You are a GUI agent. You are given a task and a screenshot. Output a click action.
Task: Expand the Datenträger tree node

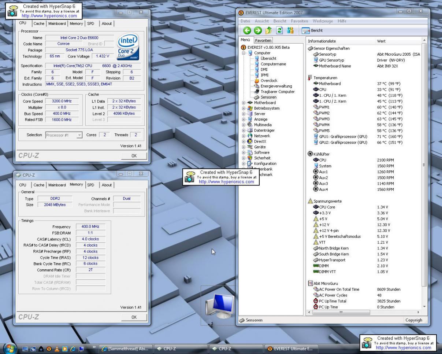244,130
